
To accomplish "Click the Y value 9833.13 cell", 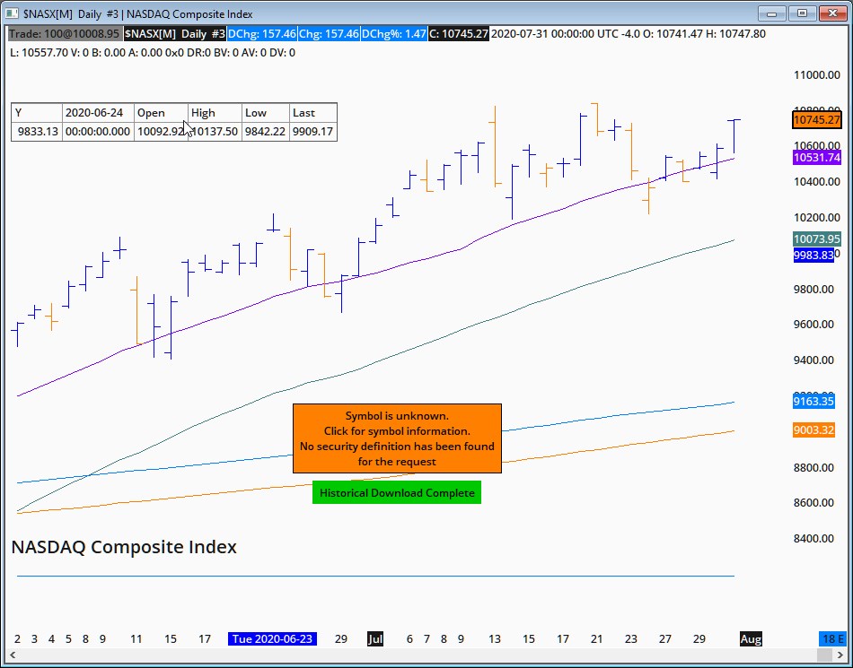I will coord(37,132).
